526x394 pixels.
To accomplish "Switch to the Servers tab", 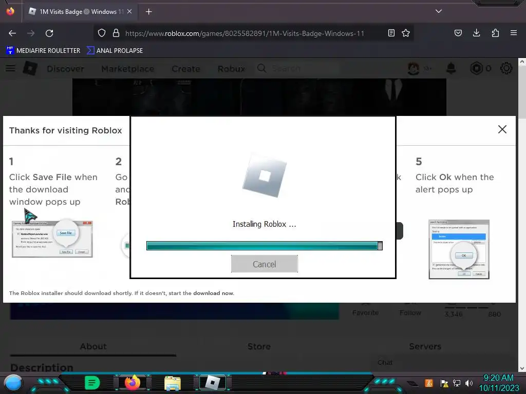I will pos(425,346).
